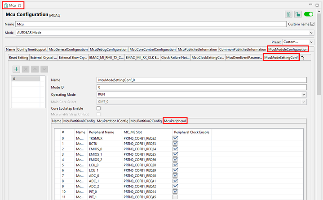The image size is (323, 200).
Task: Select the LCU_1 peripheral name cell
Action: (93, 170)
